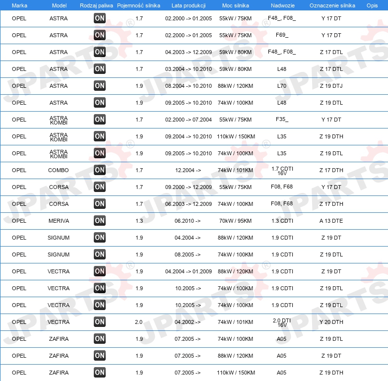This screenshot has height=381, width=388.
Task: Click engine code Y 20 DTH
Action: pyautogui.click(x=331, y=322)
